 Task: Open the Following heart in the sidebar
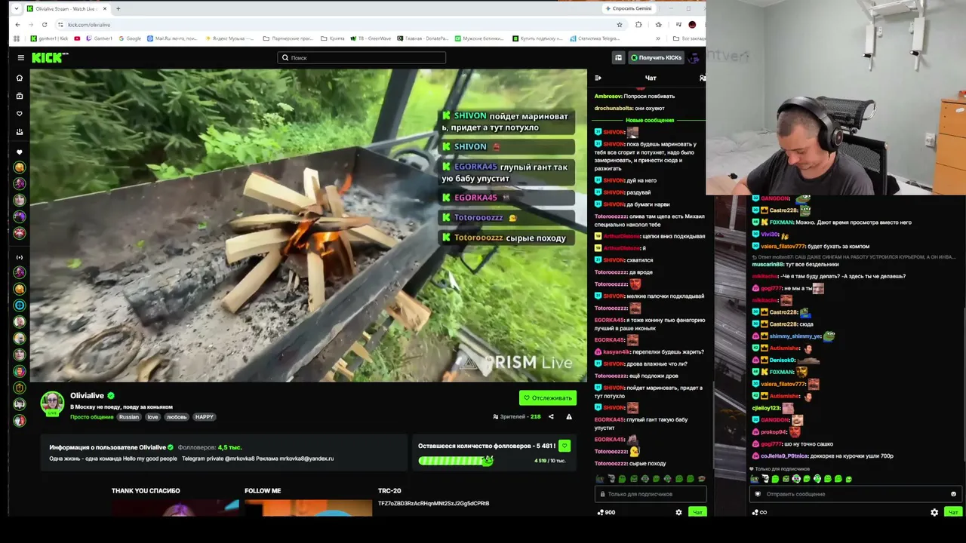pos(20,114)
